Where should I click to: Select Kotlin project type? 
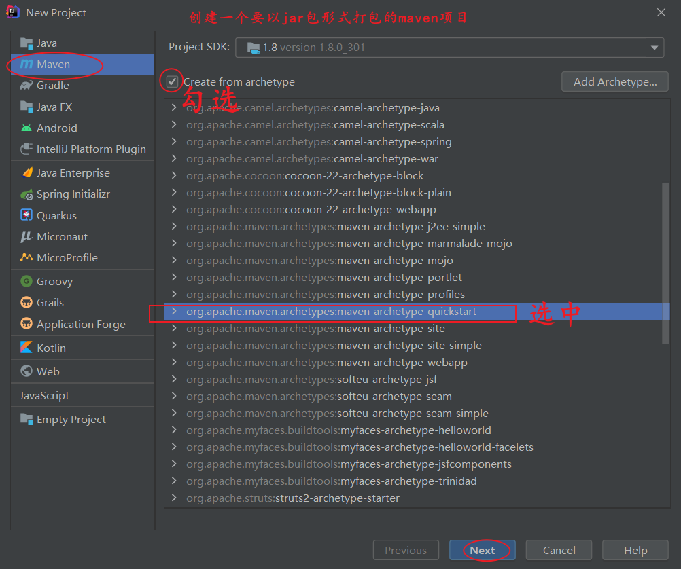[82, 348]
